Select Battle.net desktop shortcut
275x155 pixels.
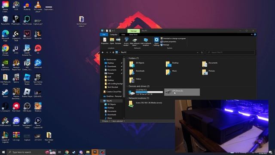[x=38, y=64]
